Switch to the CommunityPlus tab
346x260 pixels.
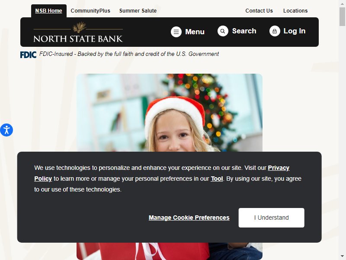pos(90,10)
